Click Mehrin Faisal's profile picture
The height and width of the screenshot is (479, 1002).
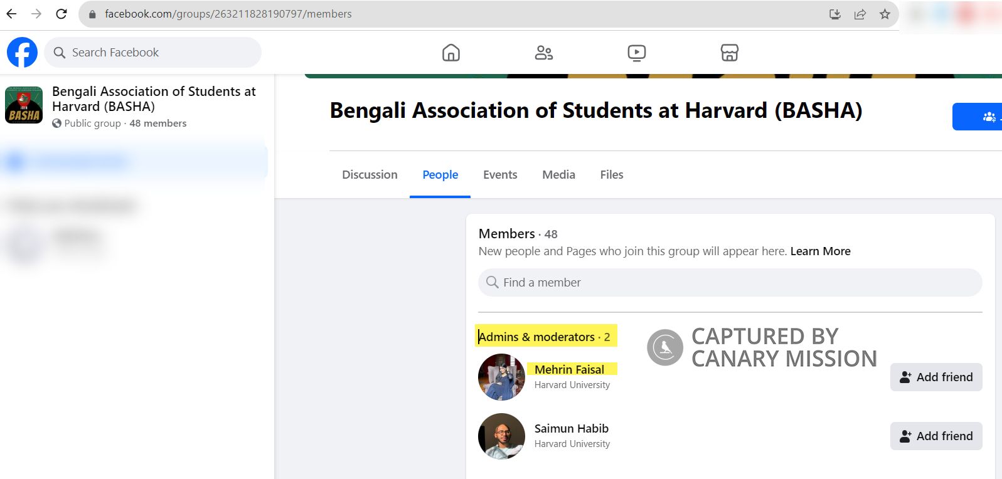pos(501,377)
